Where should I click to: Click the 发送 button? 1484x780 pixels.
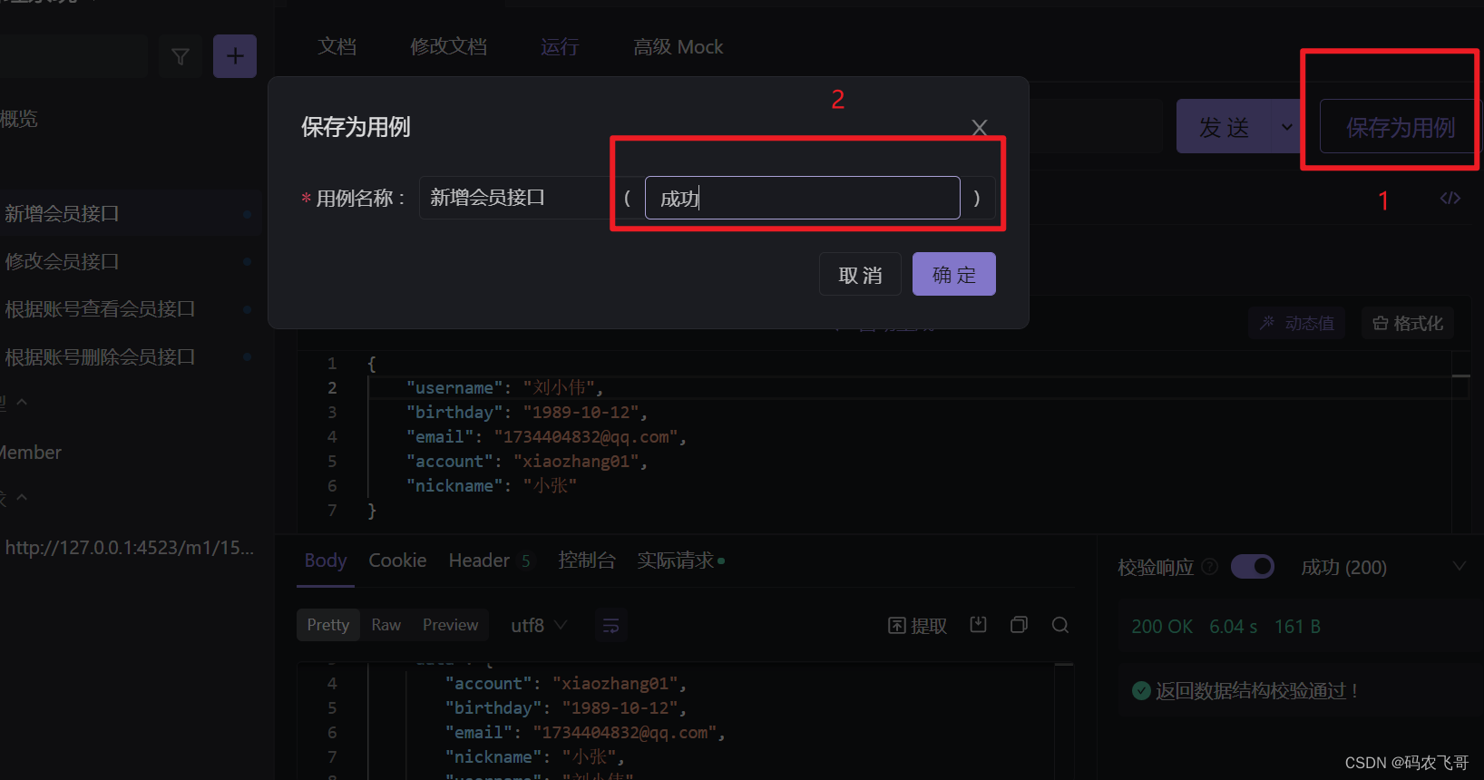(1225, 127)
